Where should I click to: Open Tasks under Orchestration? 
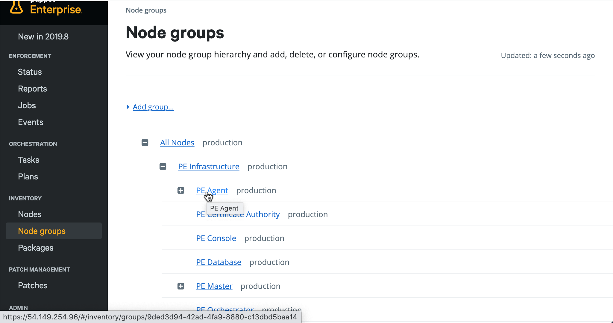(29, 160)
